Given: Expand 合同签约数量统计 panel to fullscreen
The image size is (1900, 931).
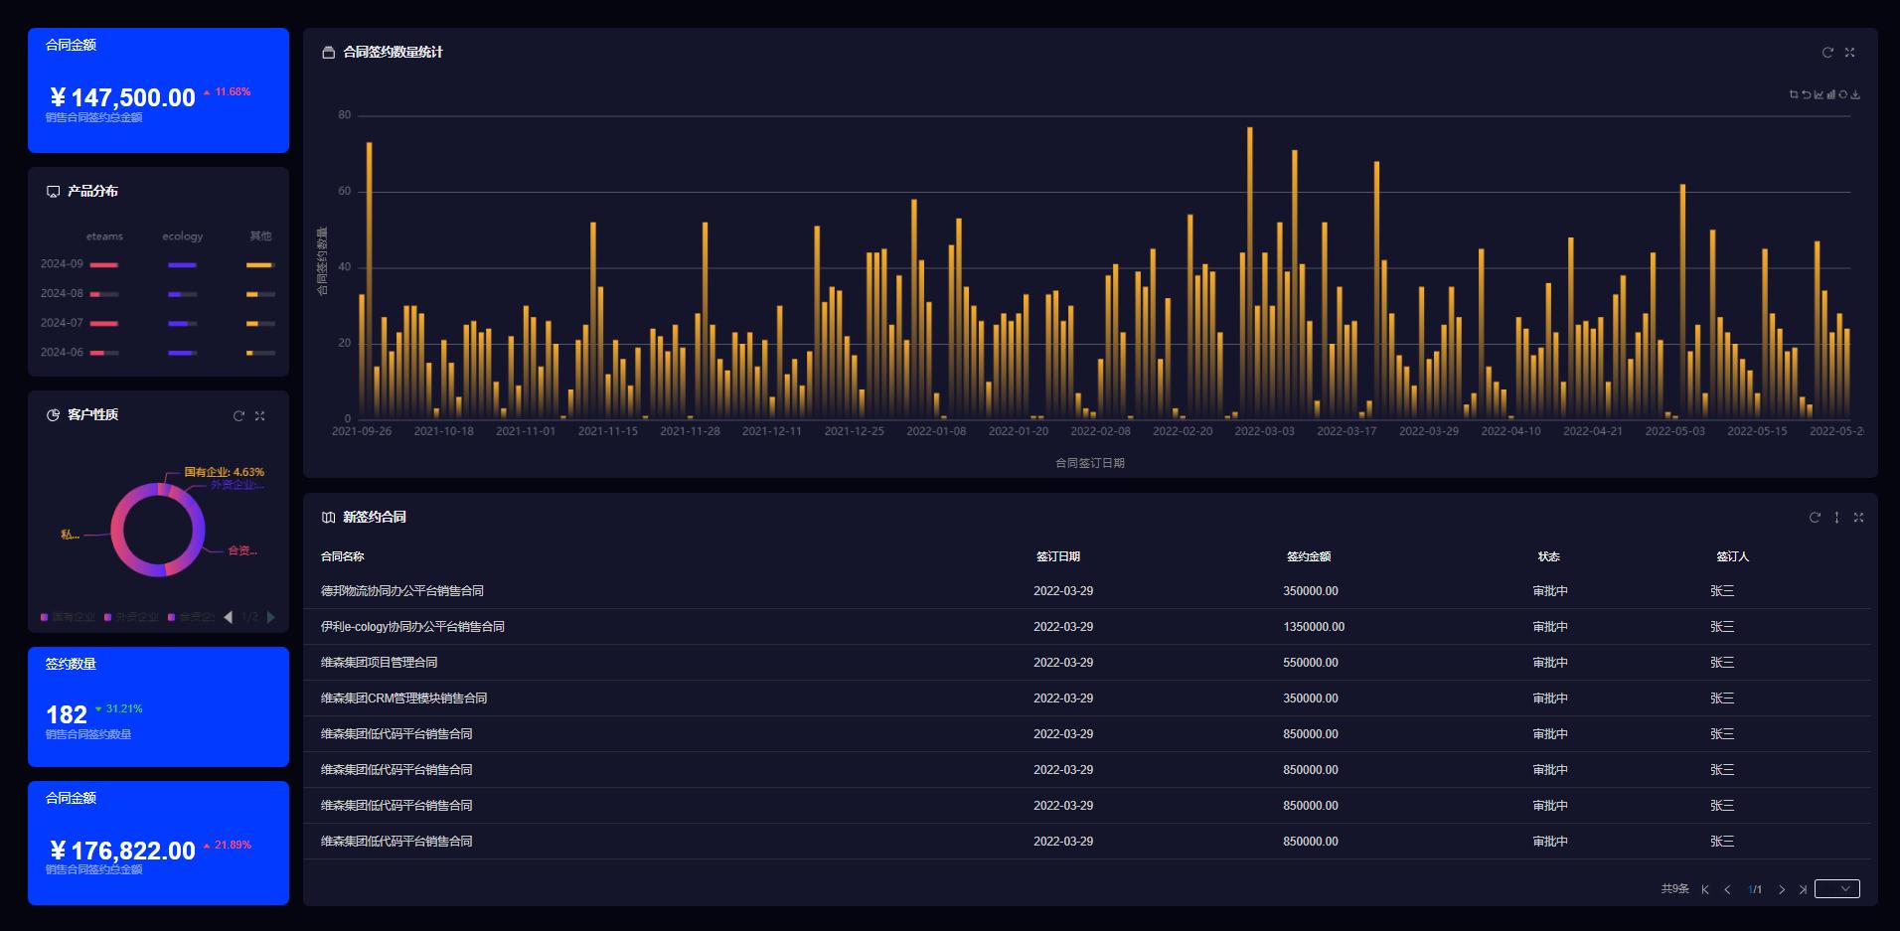Looking at the screenshot, I should 1849,53.
